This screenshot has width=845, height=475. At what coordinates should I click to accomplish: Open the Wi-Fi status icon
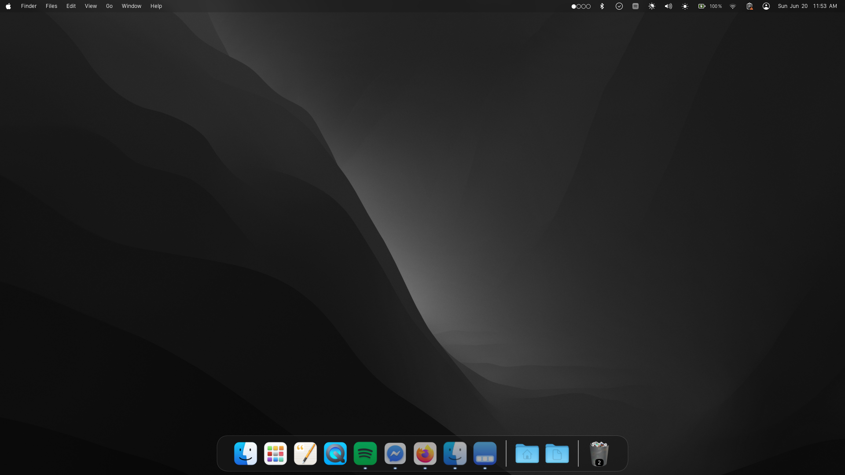pos(732,6)
